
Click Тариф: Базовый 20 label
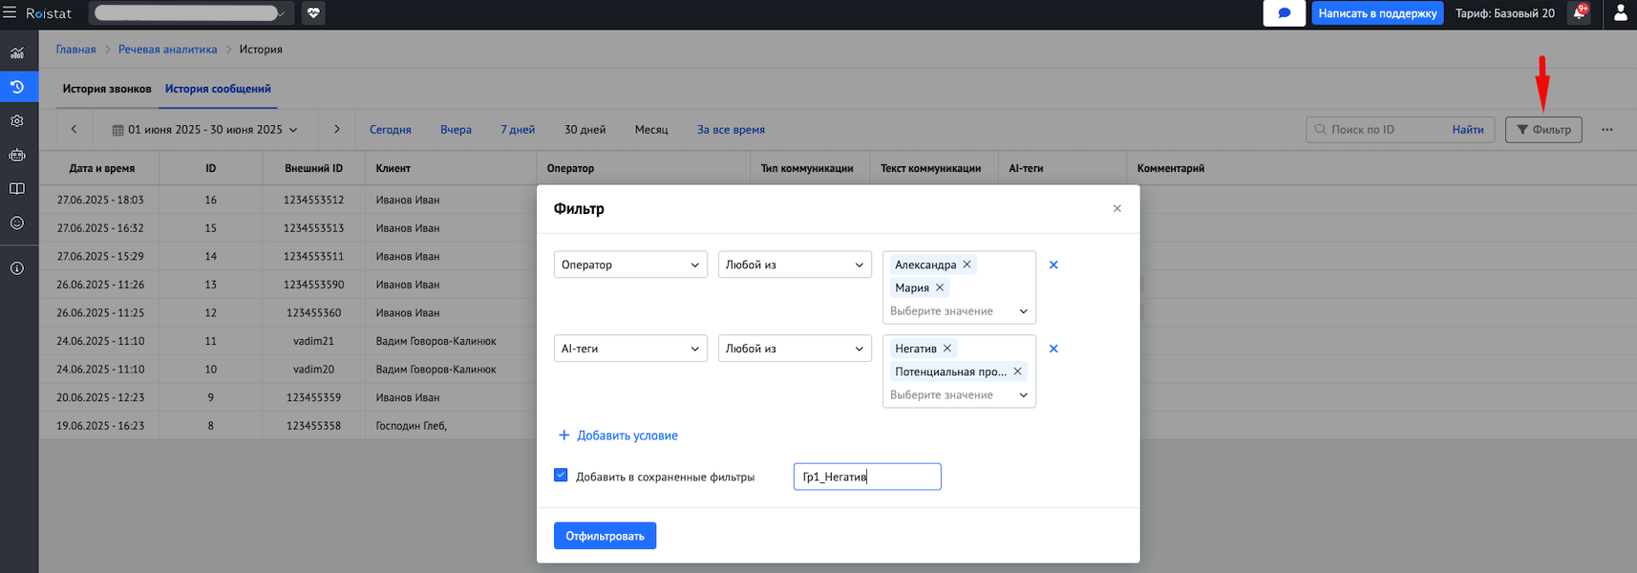pyautogui.click(x=1505, y=13)
